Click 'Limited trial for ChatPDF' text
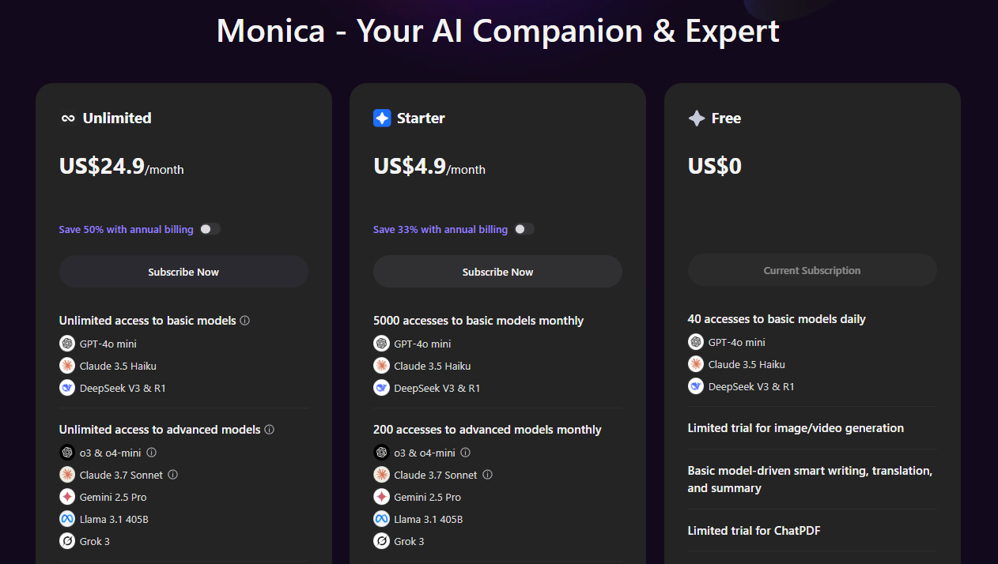Viewport: 998px width, 564px height. tap(754, 531)
